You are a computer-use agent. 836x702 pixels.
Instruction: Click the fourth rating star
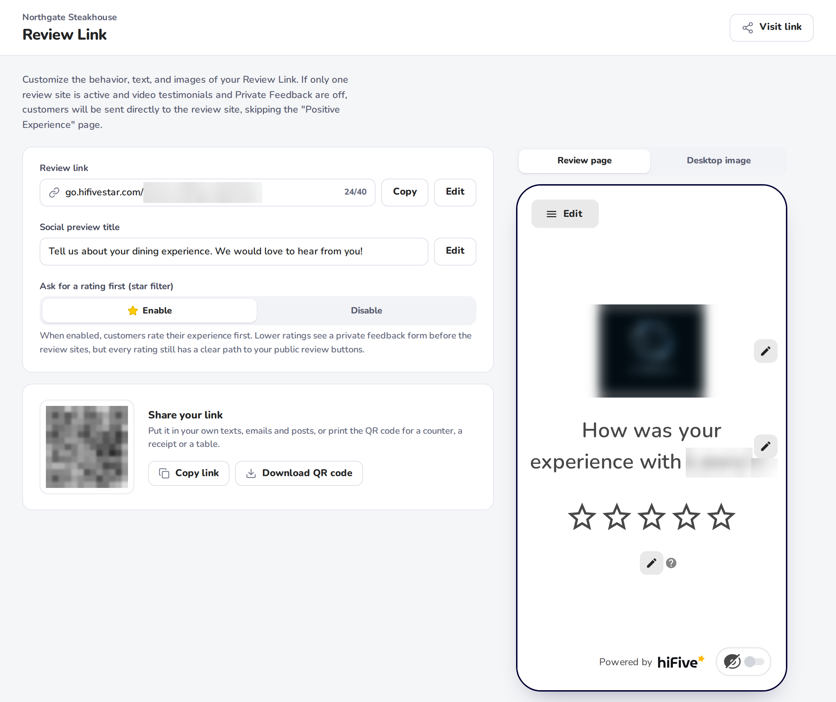686,517
